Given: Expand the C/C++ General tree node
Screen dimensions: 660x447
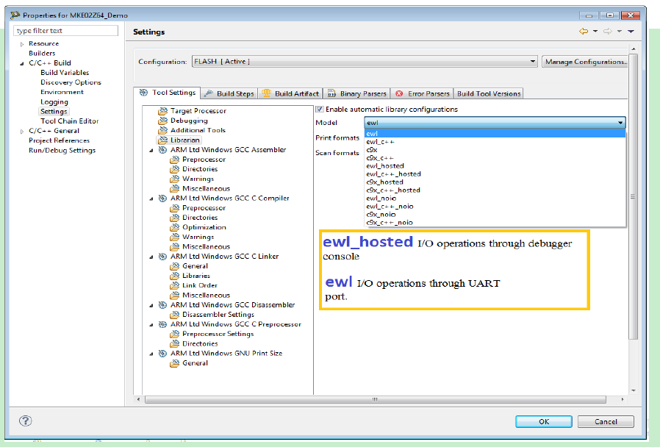Looking at the screenshot, I should [22, 132].
